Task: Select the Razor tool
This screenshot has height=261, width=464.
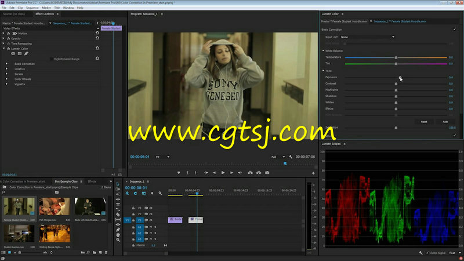Action: tap(118, 215)
